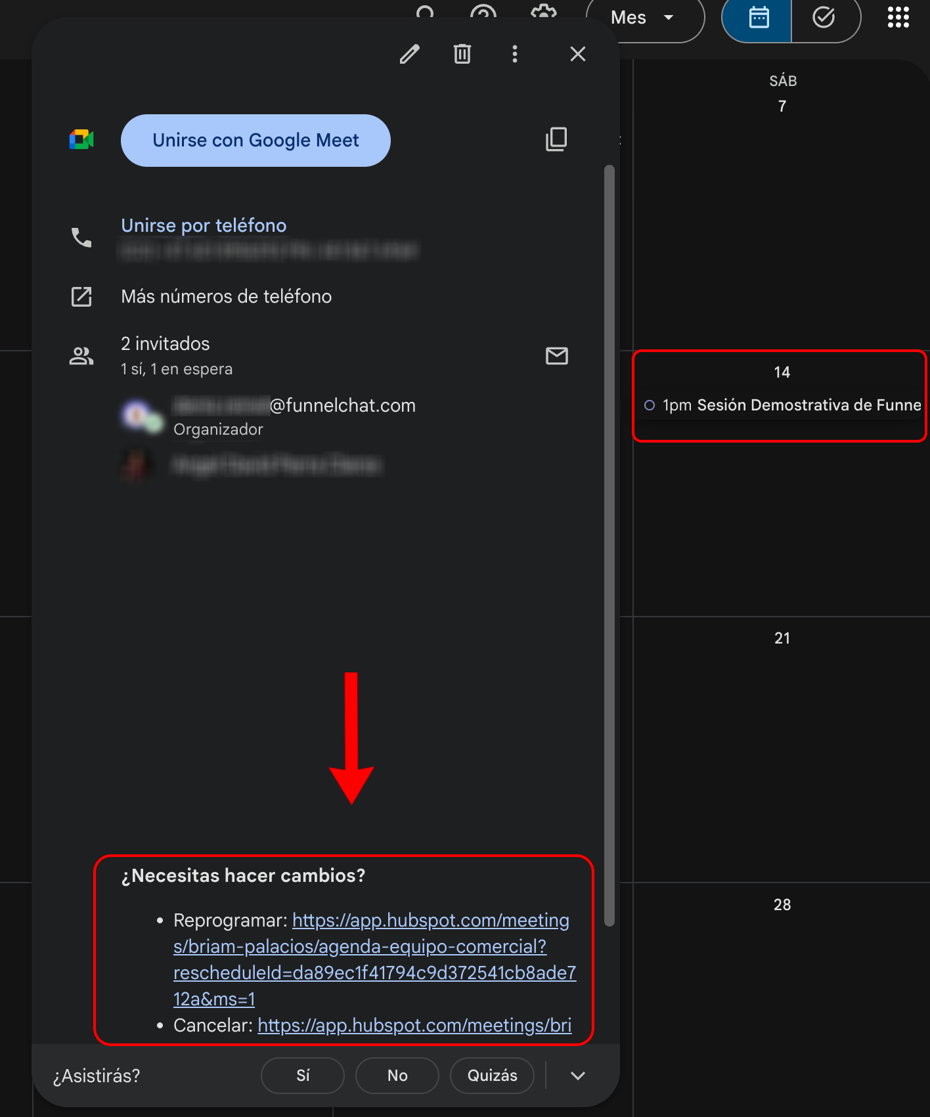Click the Google Meet logo icon

coord(81,140)
